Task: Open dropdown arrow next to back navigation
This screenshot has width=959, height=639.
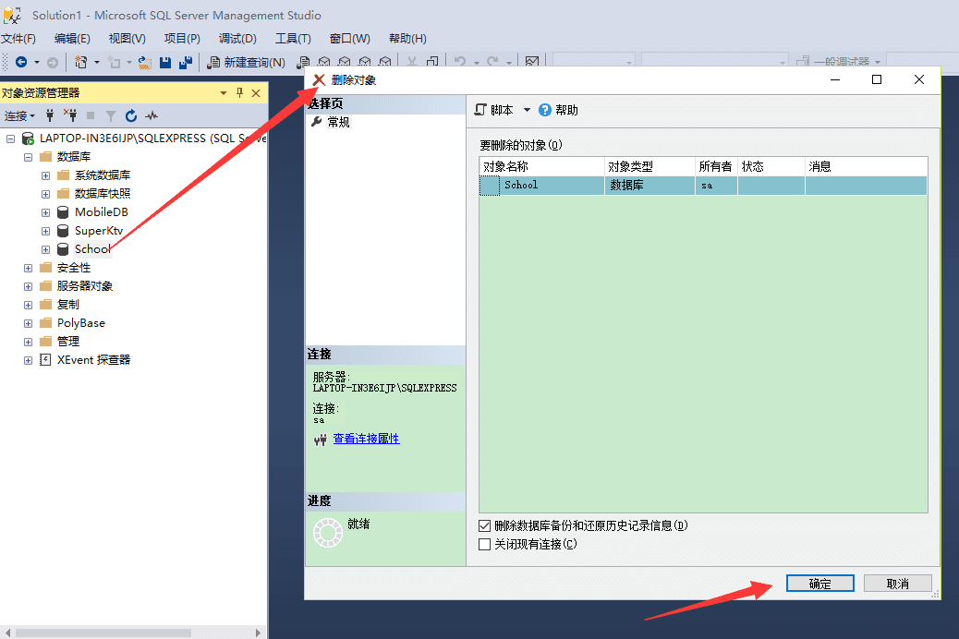Action: [x=37, y=62]
